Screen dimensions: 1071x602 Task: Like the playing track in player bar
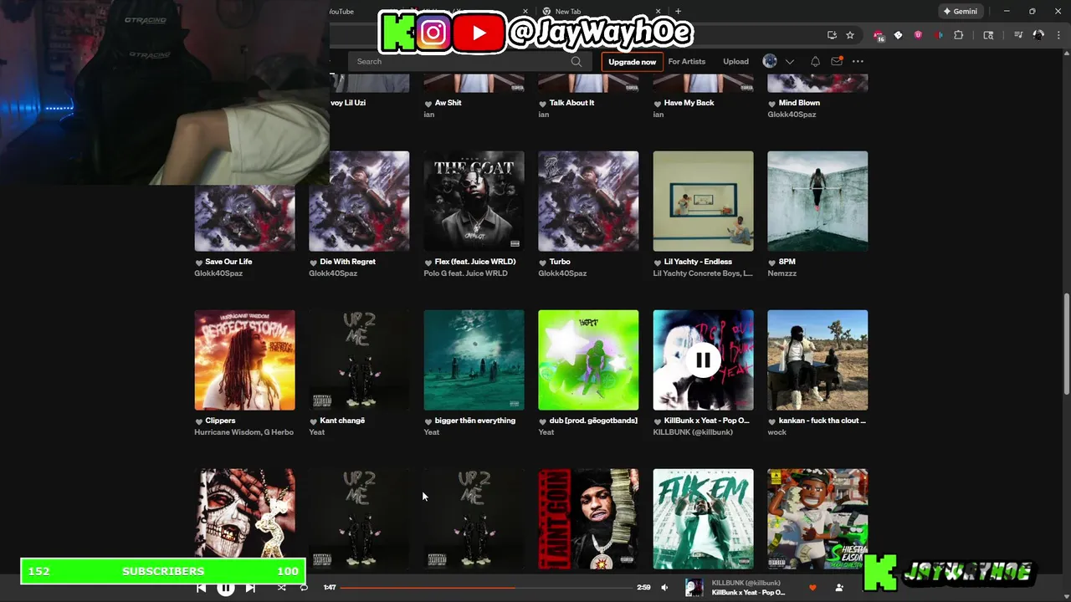812,588
